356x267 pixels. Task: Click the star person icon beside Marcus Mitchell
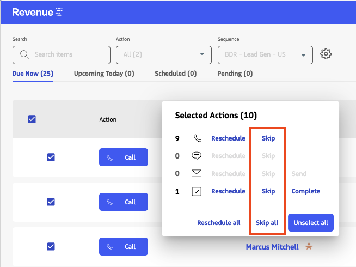click(309, 246)
